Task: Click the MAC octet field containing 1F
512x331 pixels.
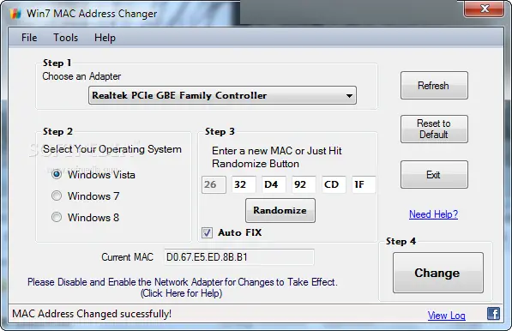Action: (364, 184)
